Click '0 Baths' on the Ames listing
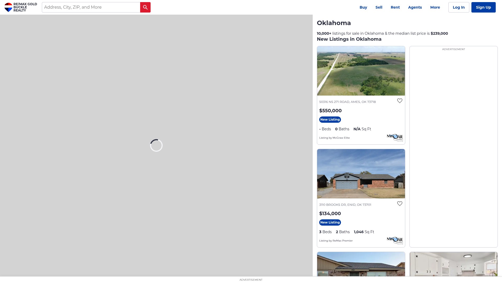The width and height of the screenshot is (502, 282). click(x=342, y=129)
